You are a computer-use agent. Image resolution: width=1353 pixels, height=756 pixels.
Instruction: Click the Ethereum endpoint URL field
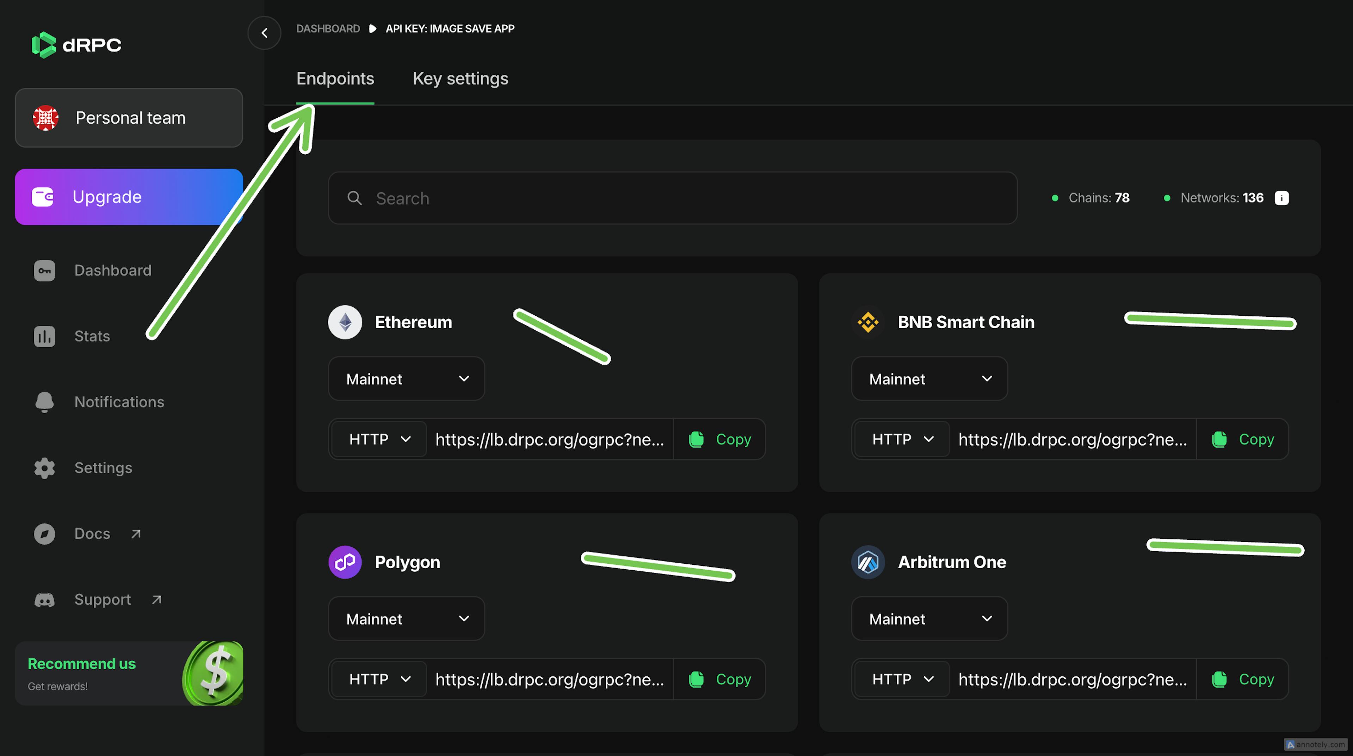click(x=550, y=439)
